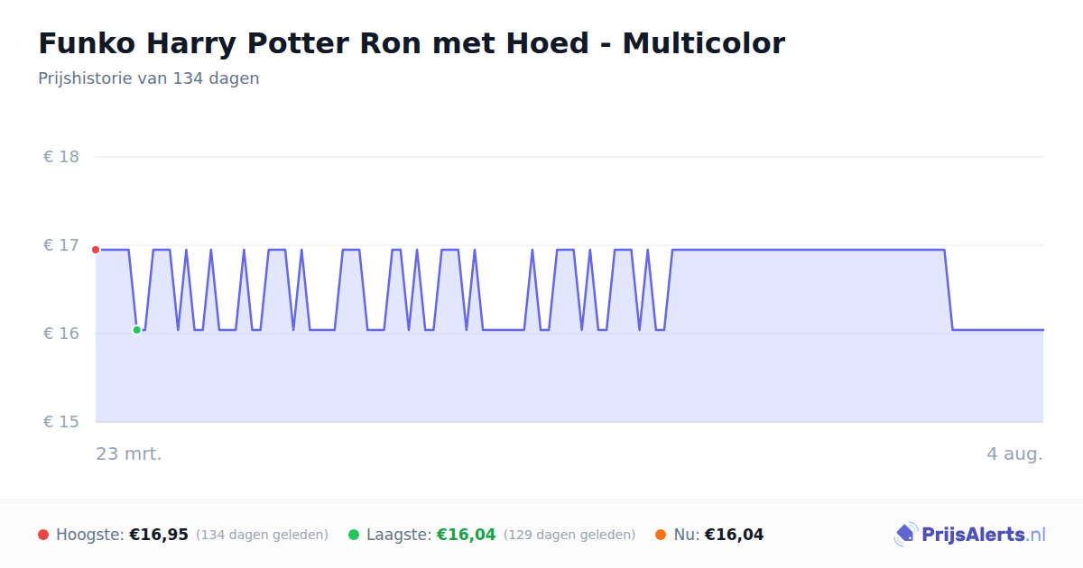Click the orange Nu legend dot

coord(661,535)
